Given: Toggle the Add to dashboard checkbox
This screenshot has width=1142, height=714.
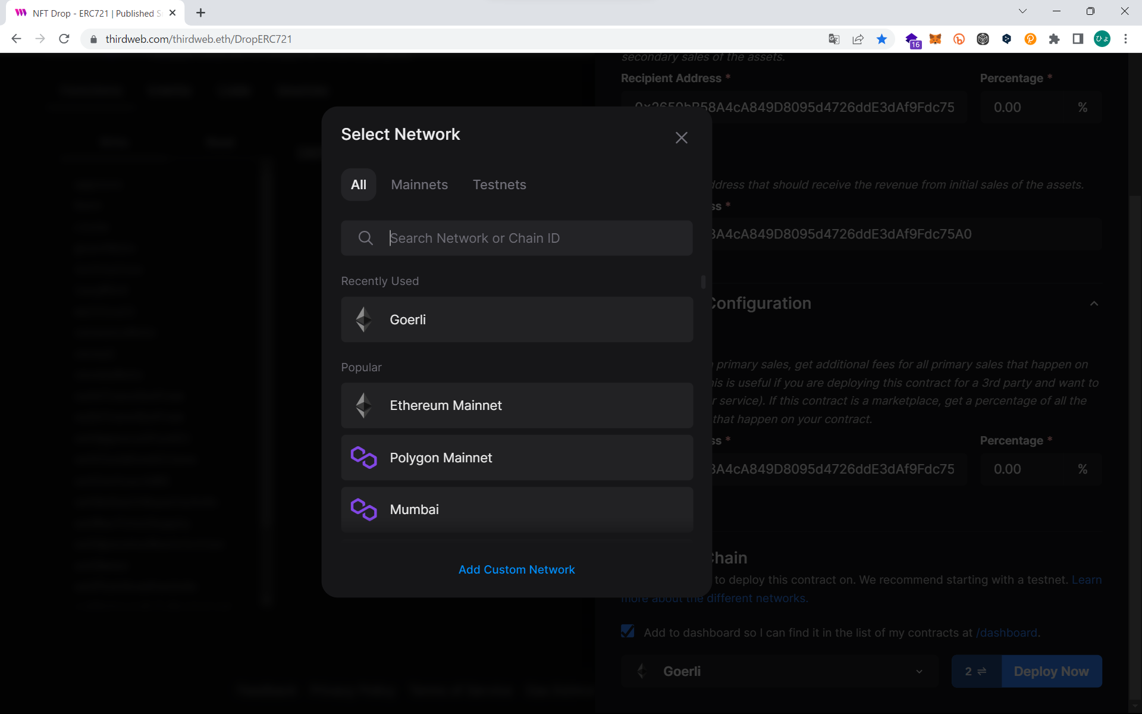Looking at the screenshot, I should (628, 631).
